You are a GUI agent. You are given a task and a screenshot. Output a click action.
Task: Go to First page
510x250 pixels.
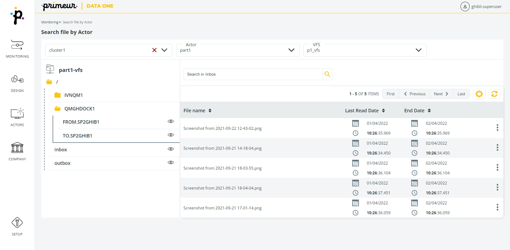click(391, 94)
